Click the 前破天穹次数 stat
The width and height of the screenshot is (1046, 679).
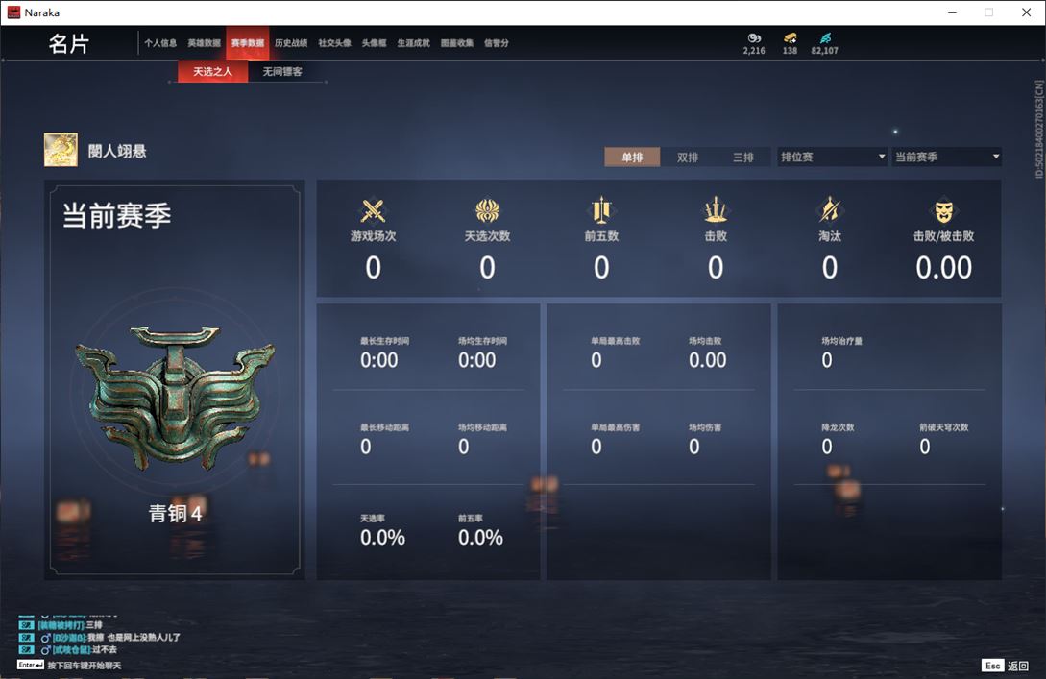pyautogui.click(x=944, y=440)
